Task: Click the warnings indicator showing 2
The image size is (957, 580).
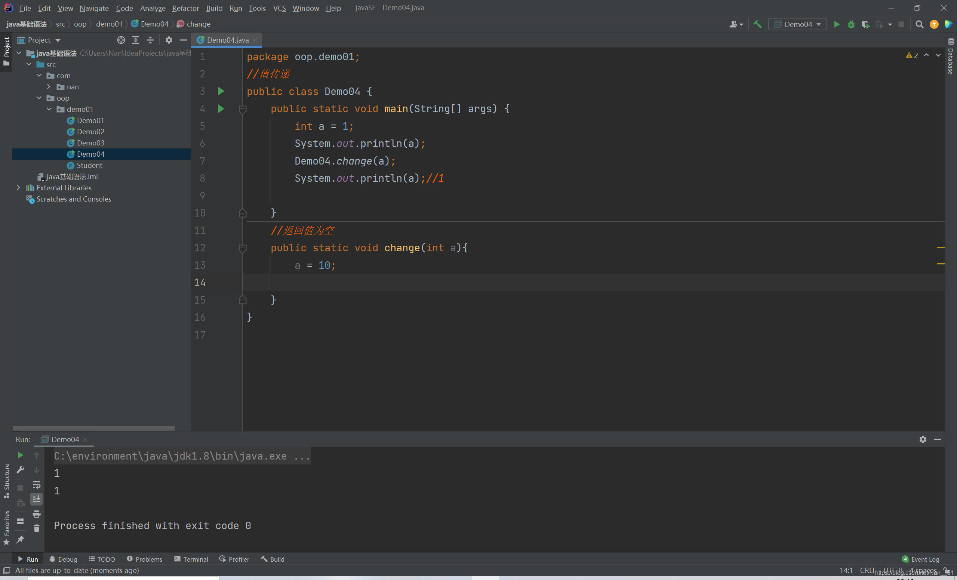Action: point(911,55)
